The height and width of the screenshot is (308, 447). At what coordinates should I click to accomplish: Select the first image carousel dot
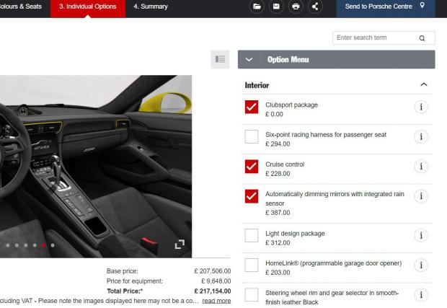(x=7, y=245)
